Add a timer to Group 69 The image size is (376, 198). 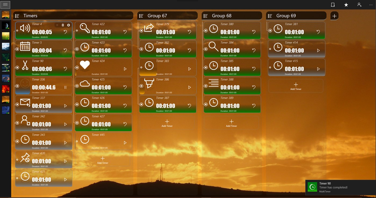[x=296, y=86]
